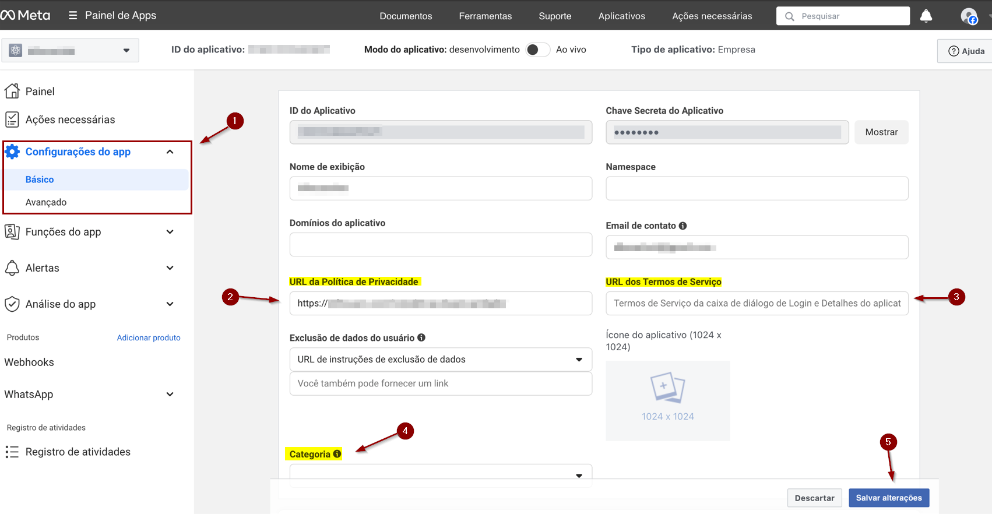
Task: Click the Meta logo
Action: point(26,15)
